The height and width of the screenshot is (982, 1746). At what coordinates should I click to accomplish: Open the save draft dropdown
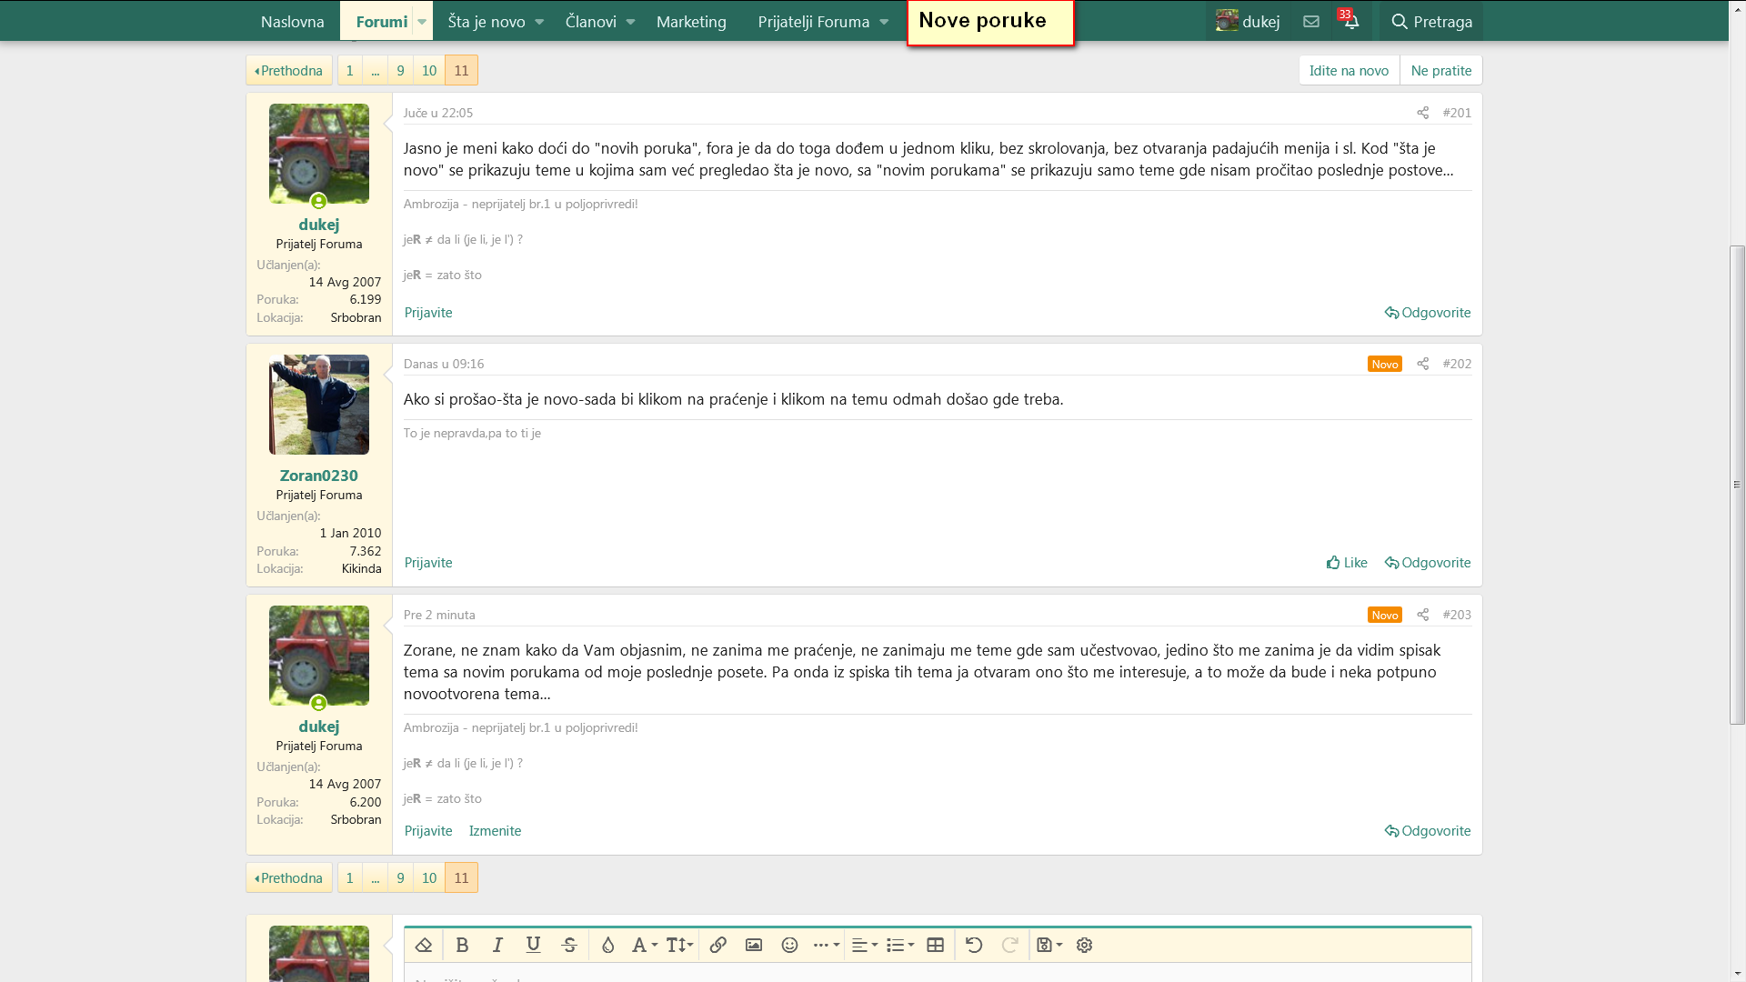[1049, 945]
